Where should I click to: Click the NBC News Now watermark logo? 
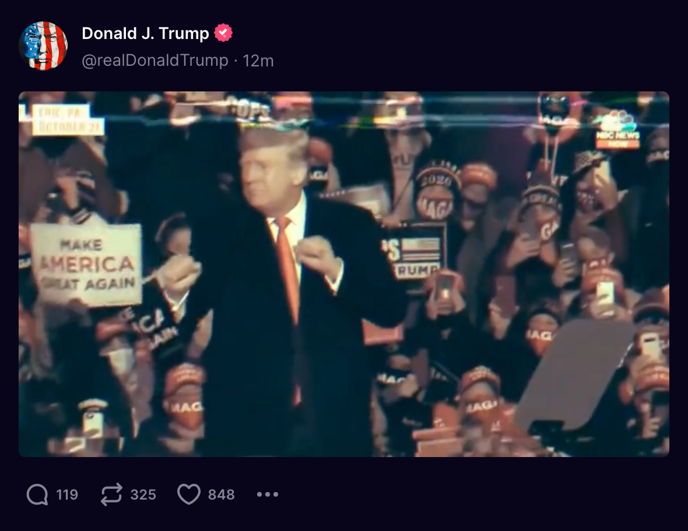coord(617,130)
